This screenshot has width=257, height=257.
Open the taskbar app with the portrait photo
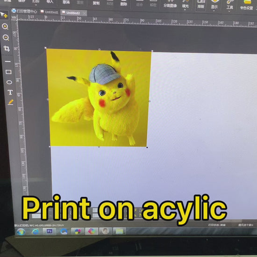pos(106,231)
